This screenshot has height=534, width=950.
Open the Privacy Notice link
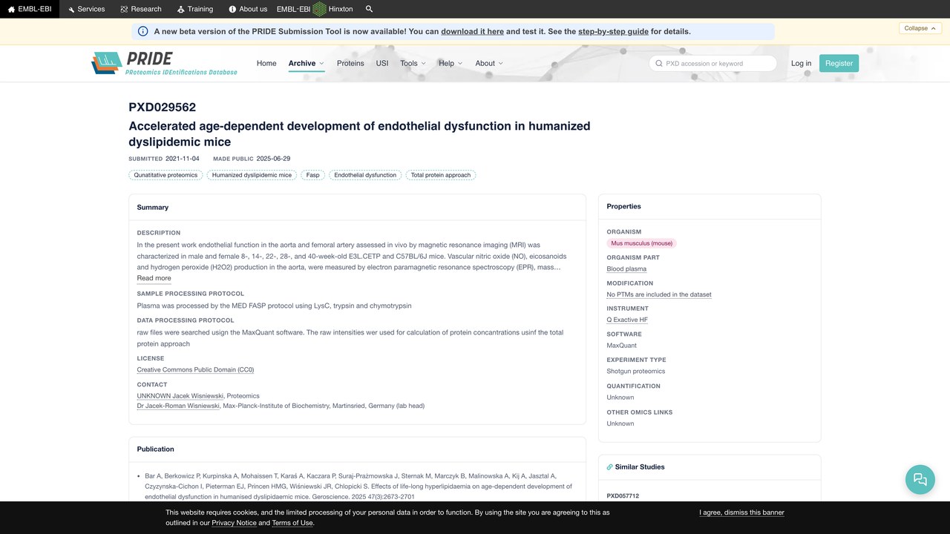click(234, 523)
